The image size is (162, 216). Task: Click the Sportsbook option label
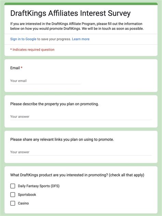coord(27,195)
